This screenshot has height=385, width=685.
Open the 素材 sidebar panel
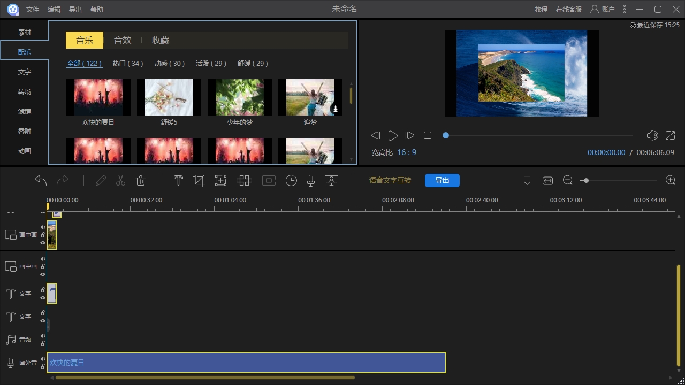[x=25, y=32]
